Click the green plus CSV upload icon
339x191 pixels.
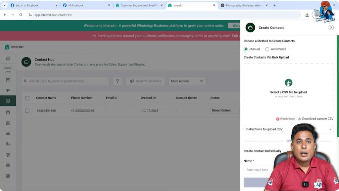coord(288,83)
